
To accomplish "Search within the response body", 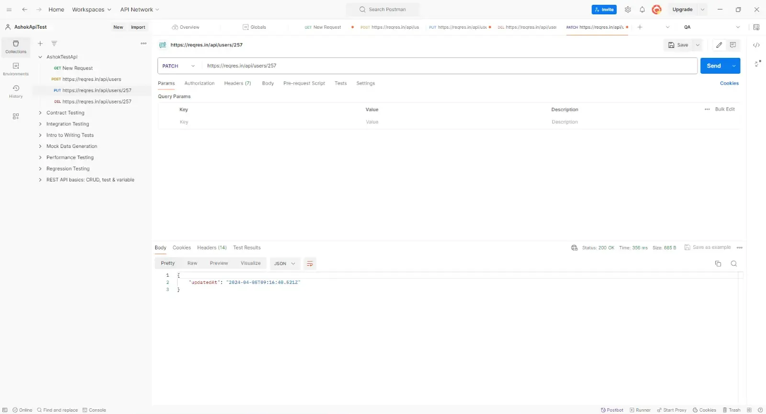I will click(x=733, y=264).
